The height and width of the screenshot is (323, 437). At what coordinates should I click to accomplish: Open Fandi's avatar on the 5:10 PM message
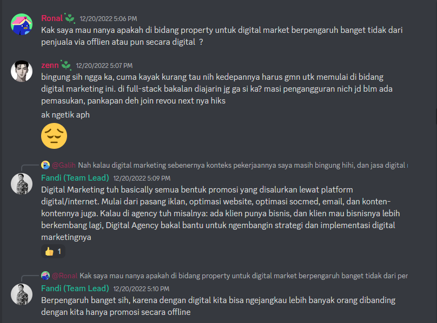point(22,294)
